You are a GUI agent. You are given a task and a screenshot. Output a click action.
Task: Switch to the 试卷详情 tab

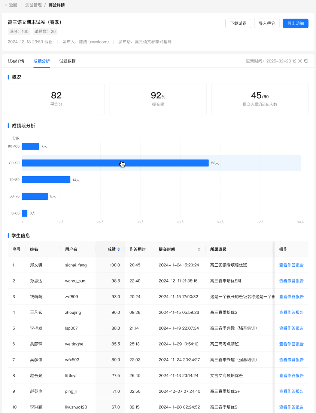16,61
